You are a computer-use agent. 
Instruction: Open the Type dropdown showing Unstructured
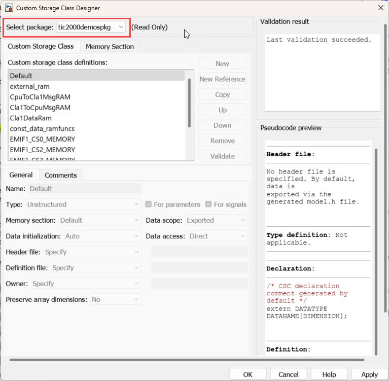point(84,204)
